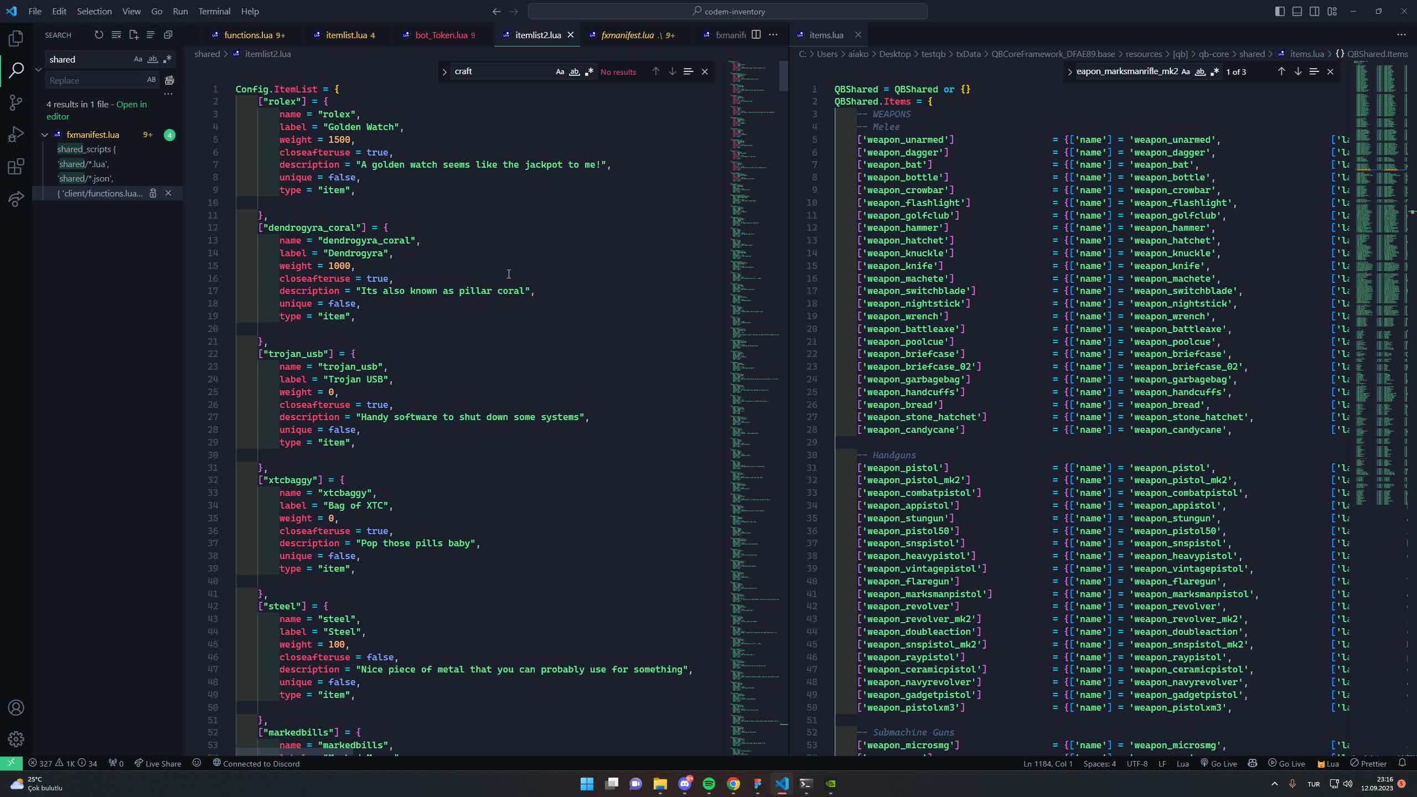Collapse the fxmanifest.lua search results

point(45,134)
